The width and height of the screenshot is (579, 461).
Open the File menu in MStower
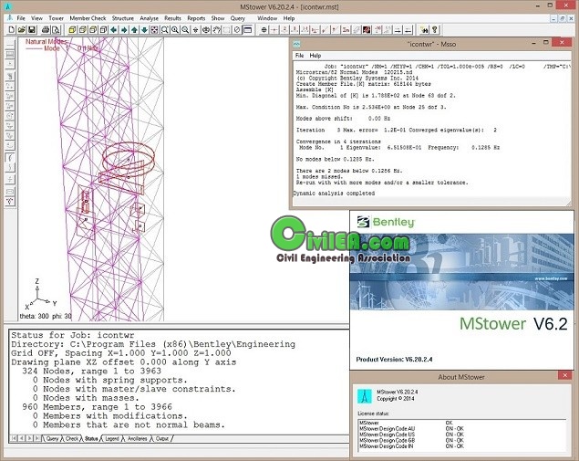click(x=21, y=18)
